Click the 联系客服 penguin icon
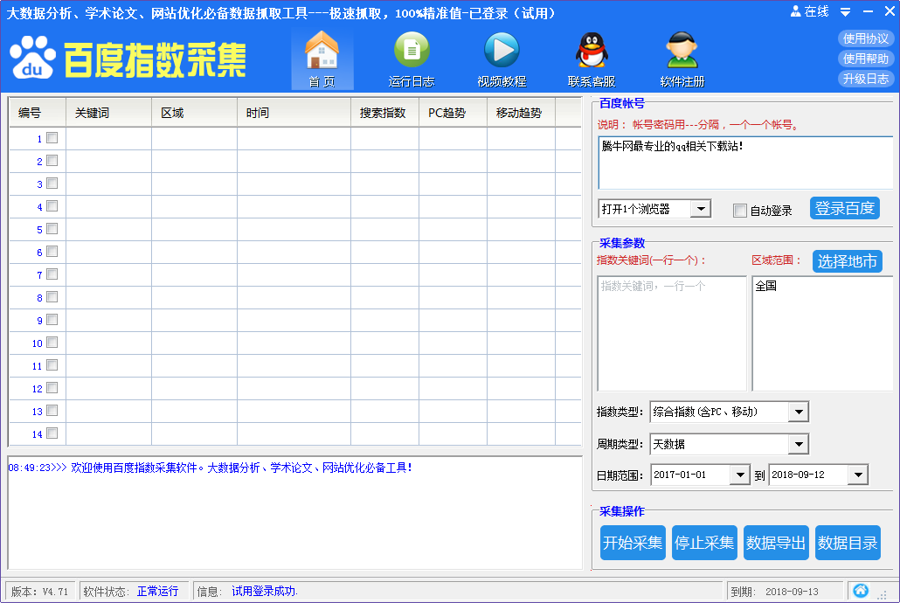900x603 pixels. click(592, 51)
